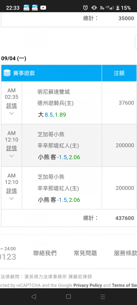Open 詳情 for the last 芝加哥小熊 bet
The image size is (137, 305).
coord(12,191)
